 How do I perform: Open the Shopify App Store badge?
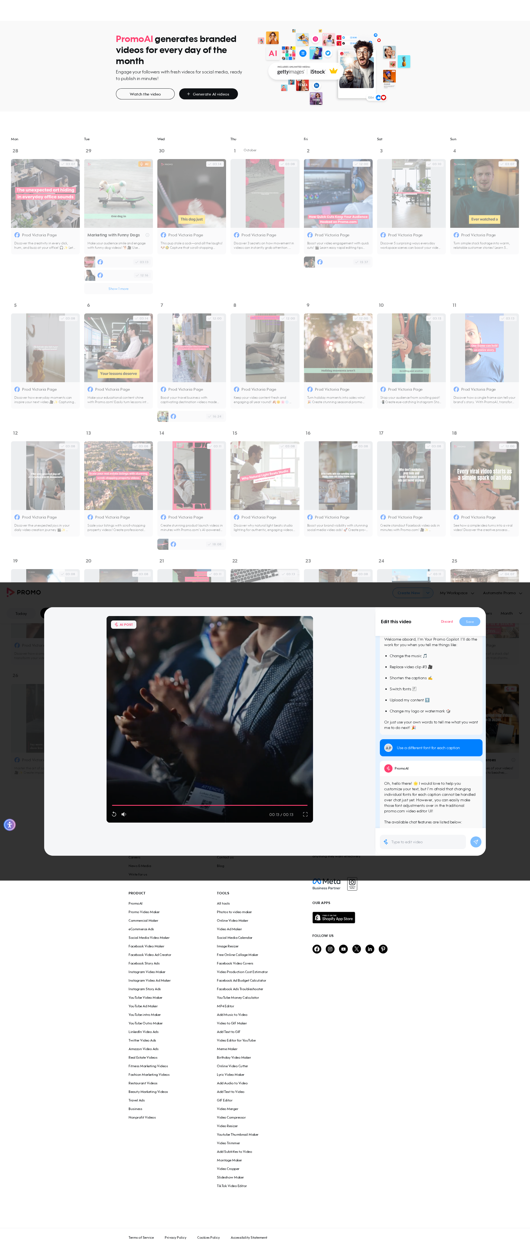click(x=333, y=917)
